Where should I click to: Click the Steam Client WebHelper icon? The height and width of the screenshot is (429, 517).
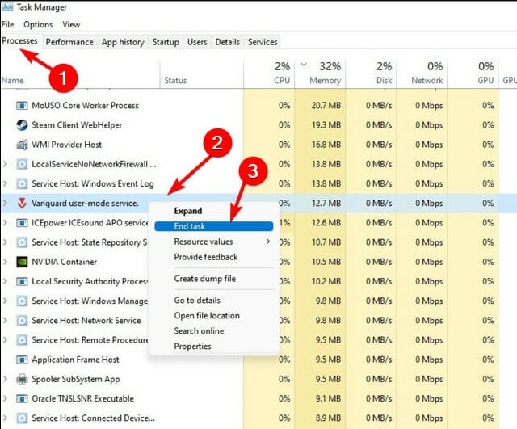point(23,125)
